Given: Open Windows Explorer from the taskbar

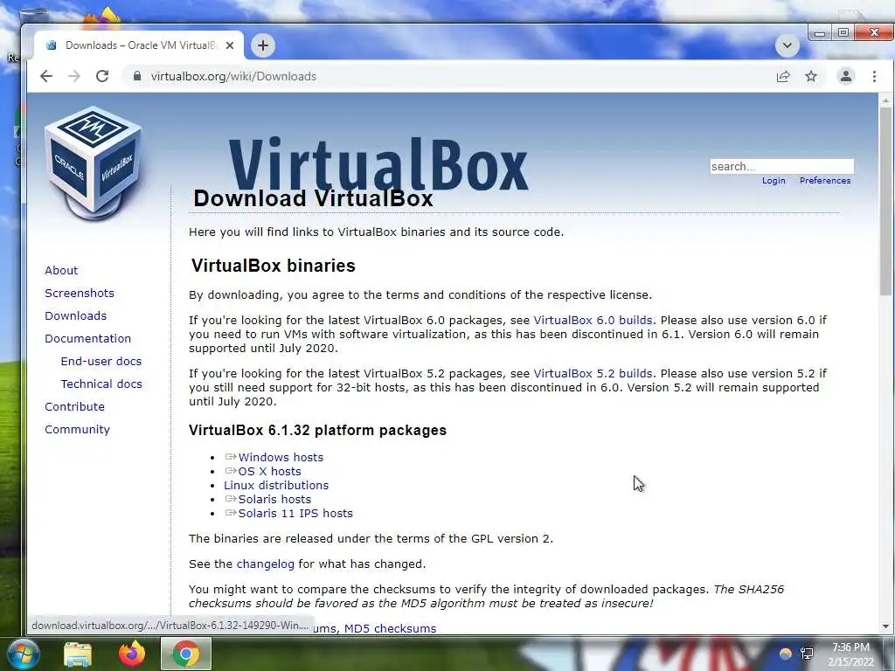Looking at the screenshot, I should pos(78,654).
